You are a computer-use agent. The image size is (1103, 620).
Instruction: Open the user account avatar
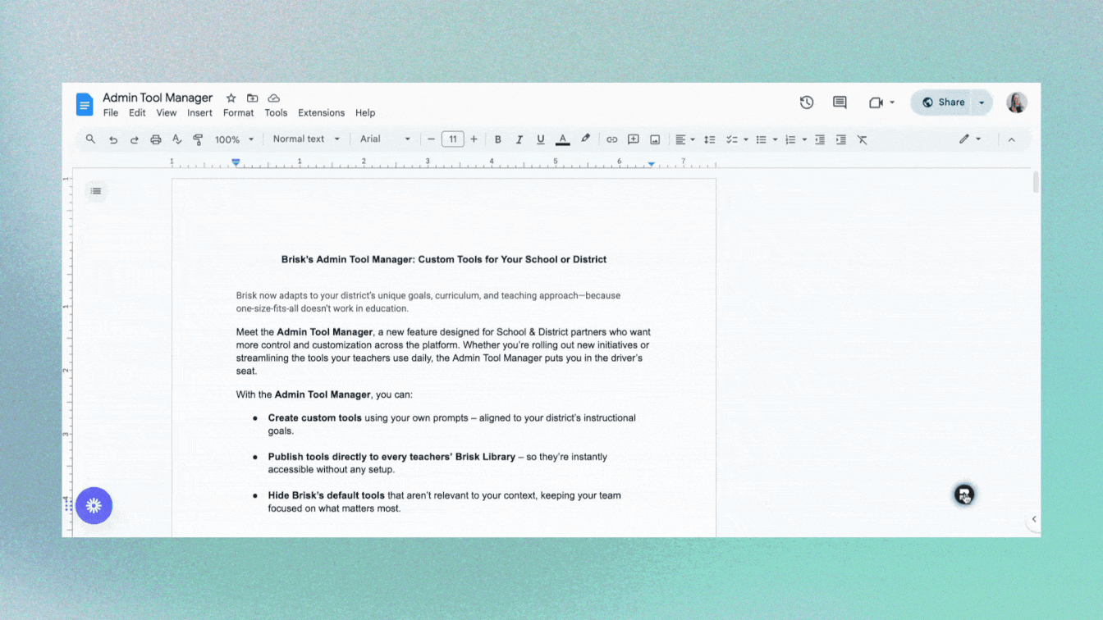coord(1016,103)
